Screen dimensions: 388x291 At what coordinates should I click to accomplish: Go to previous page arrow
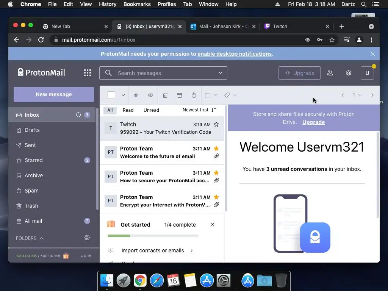tap(343, 95)
